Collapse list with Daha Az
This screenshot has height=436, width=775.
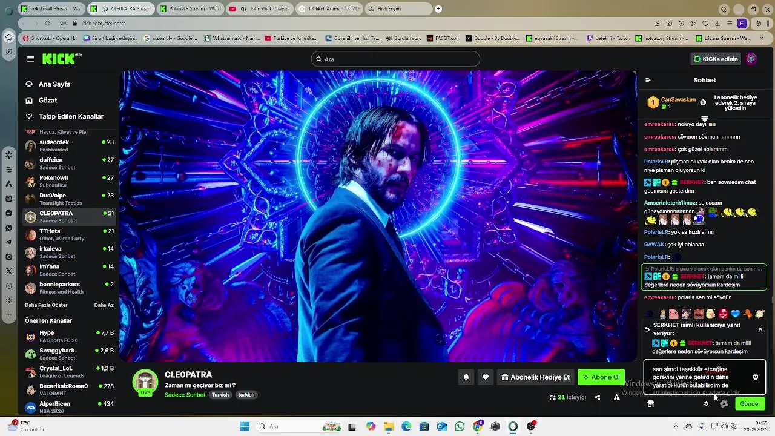tap(104, 305)
